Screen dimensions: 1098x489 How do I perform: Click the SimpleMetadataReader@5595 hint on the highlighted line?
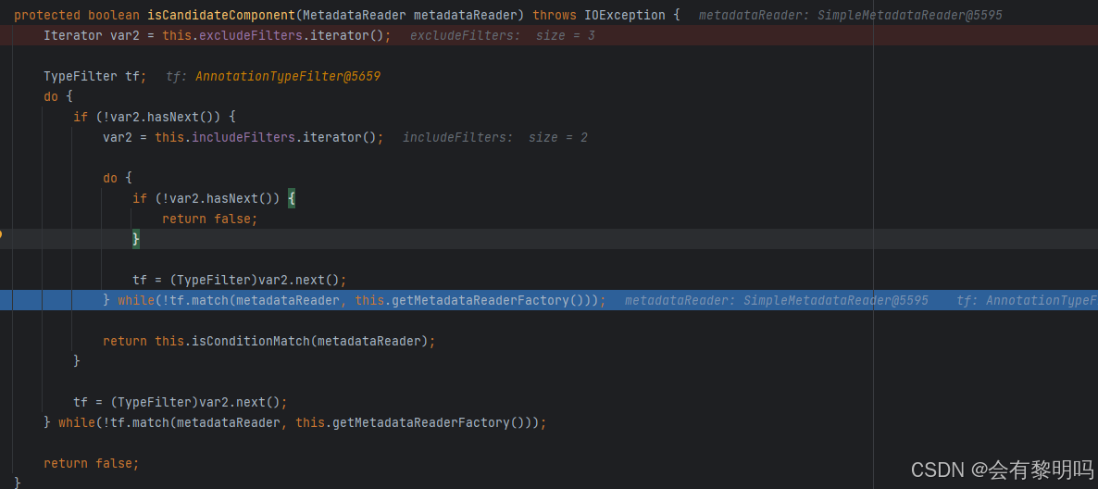[836, 300]
